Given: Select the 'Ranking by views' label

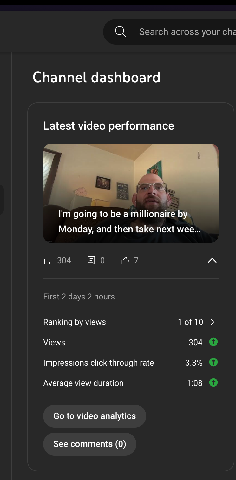Looking at the screenshot, I should [x=75, y=322].
